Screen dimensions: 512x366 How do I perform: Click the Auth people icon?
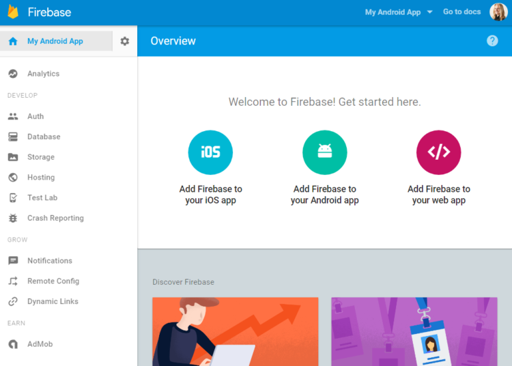(x=13, y=116)
